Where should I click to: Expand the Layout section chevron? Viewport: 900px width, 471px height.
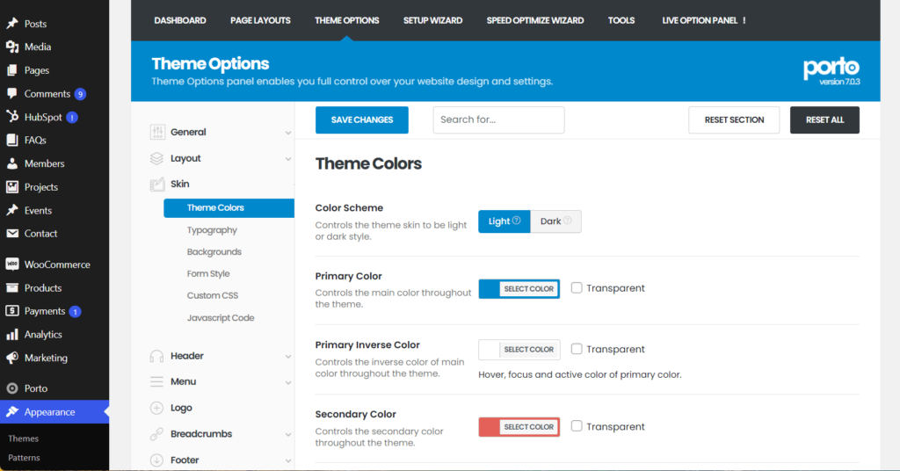(x=288, y=159)
